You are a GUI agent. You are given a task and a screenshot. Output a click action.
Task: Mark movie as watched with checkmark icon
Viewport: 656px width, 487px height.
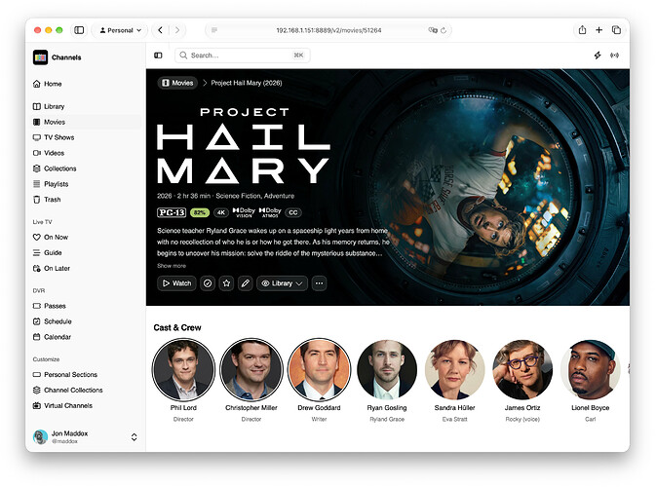(x=208, y=283)
